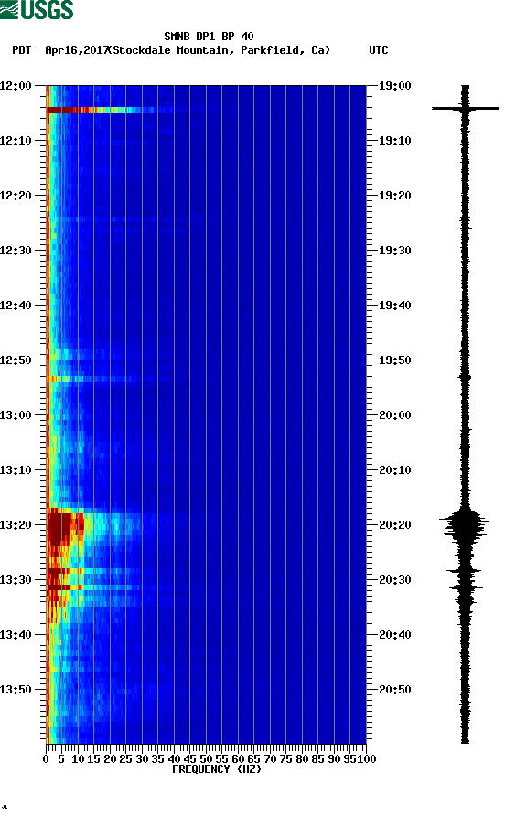The image size is (505, 817).
Task: Click the "20:30" UTC time label
Action: (x=395, y=579)
